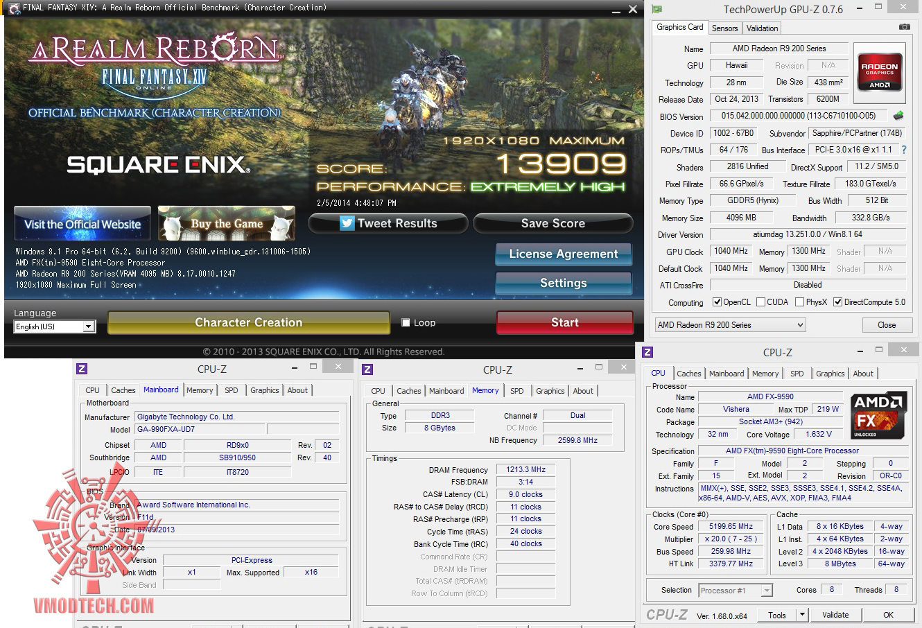Screen dimensions: 922x628
Task: Click the Z icon of the Mainboard CPU-Z window
Action: (x=81, y=369)
